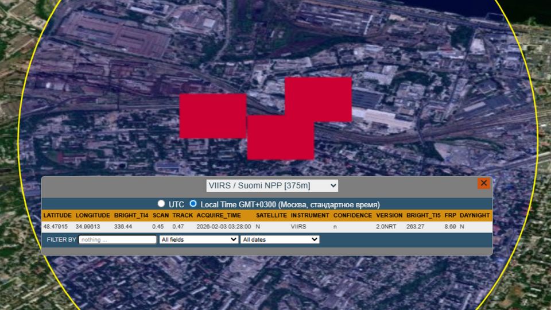Screen dimensions: 551x310
Task: Click the bottom-center red fire detection square
Action: click(x=280, y=138)
